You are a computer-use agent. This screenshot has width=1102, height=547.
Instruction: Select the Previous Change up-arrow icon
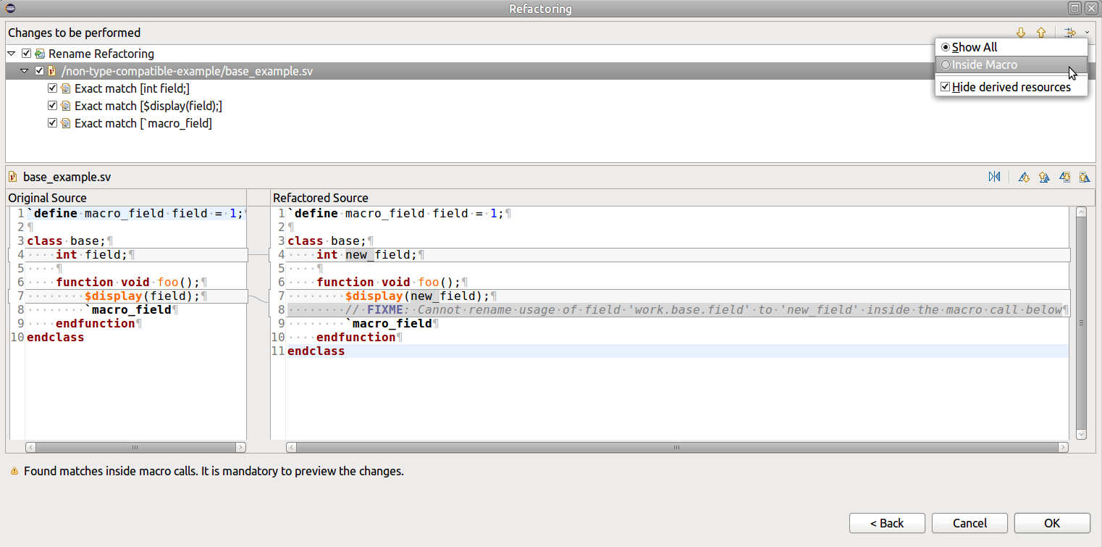pos(1041,33)
